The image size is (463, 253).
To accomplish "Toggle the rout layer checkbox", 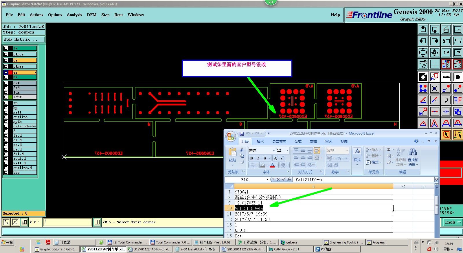I will coord(6,97).
